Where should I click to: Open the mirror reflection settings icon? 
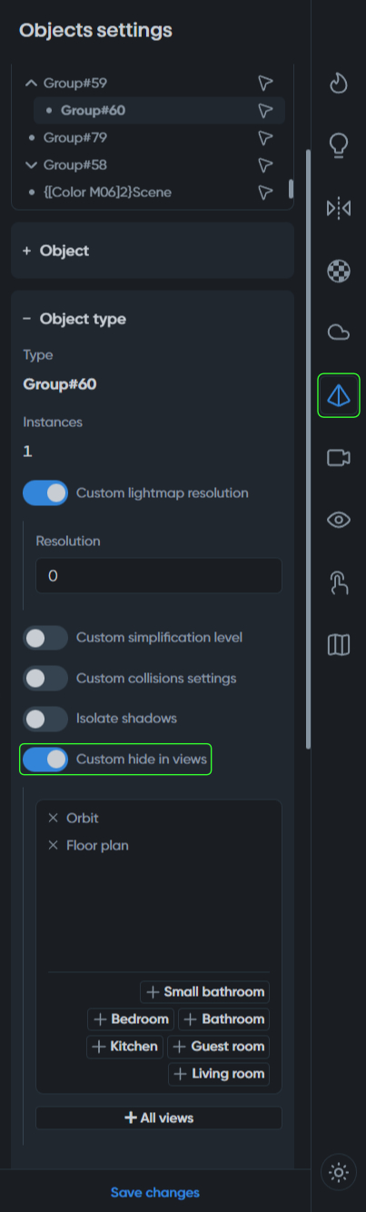(339, 209)
